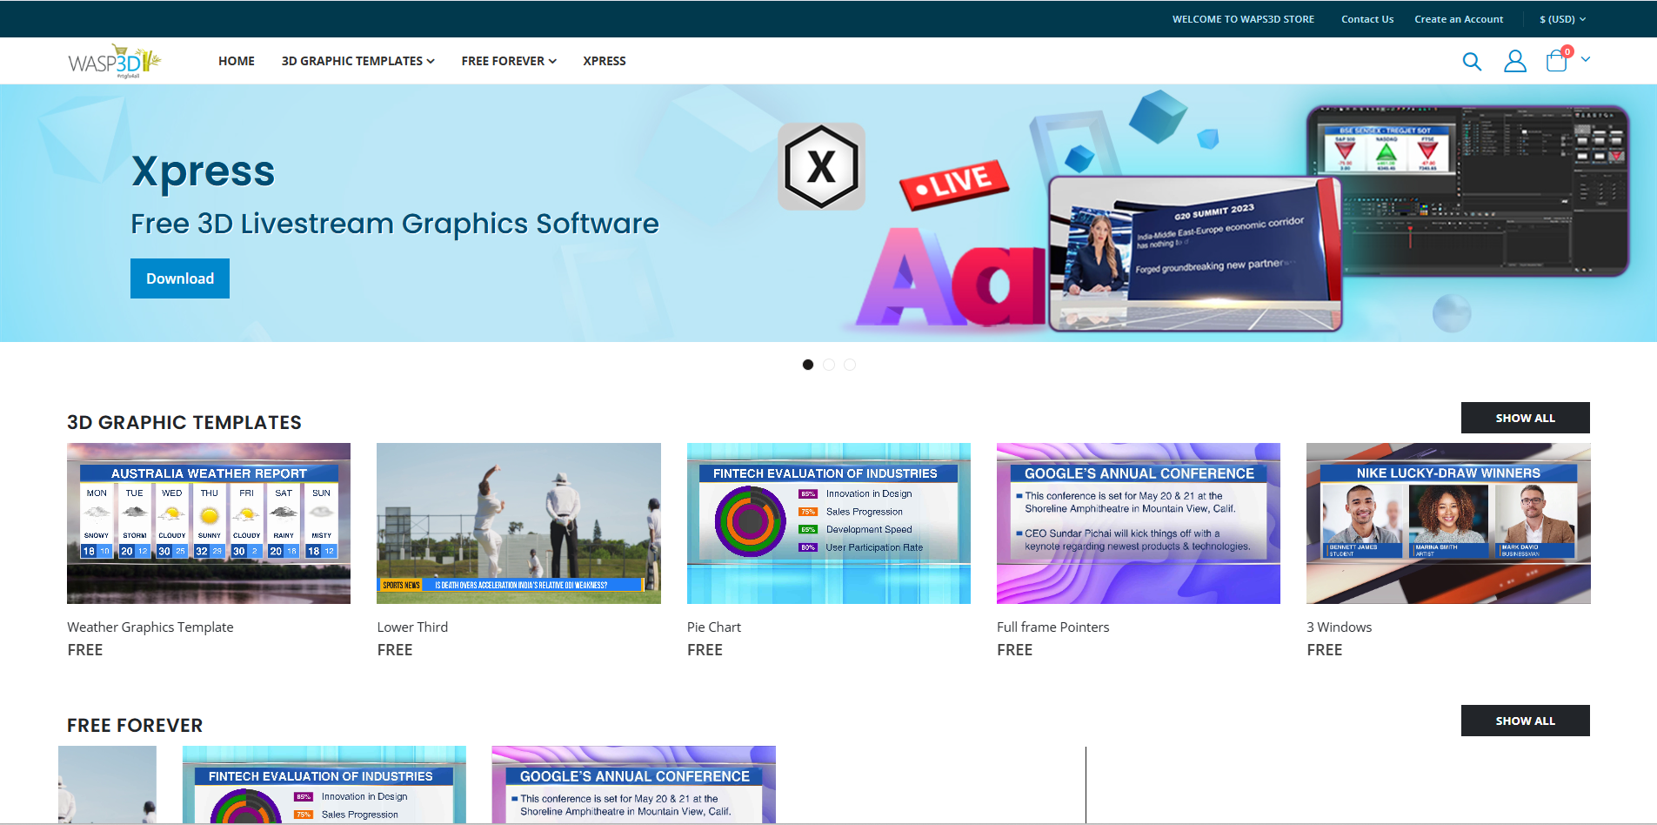Select the first carousel dot

pyautogui.click(x=808, y=365)
